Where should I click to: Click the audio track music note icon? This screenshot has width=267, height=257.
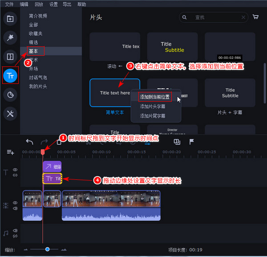click(6, 233)
